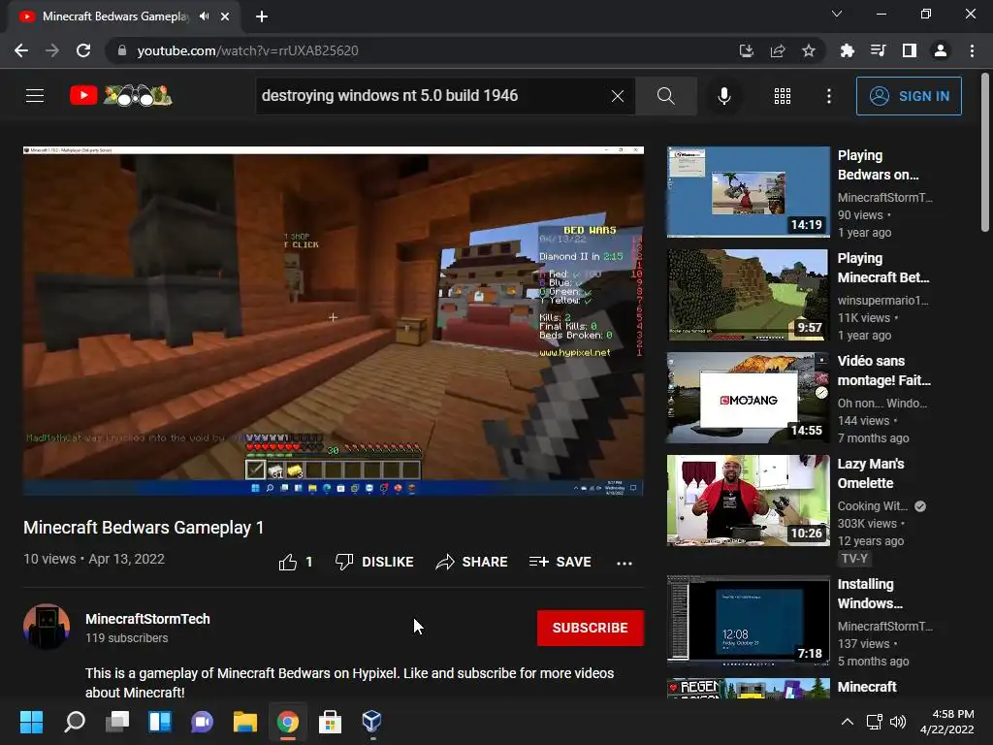993x745 pixels.
Task: Click the SIGN IN button
Action: (x=908, y=96)
